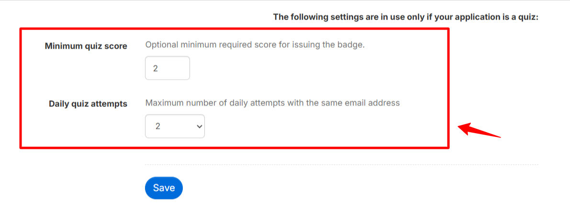Click the word "badge" in the score description

tap(351, 45)
